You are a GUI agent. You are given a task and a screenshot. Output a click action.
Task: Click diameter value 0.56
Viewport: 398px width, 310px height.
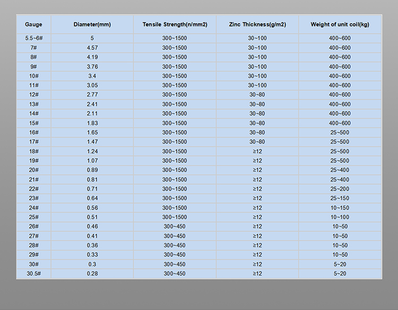(92, 208)
